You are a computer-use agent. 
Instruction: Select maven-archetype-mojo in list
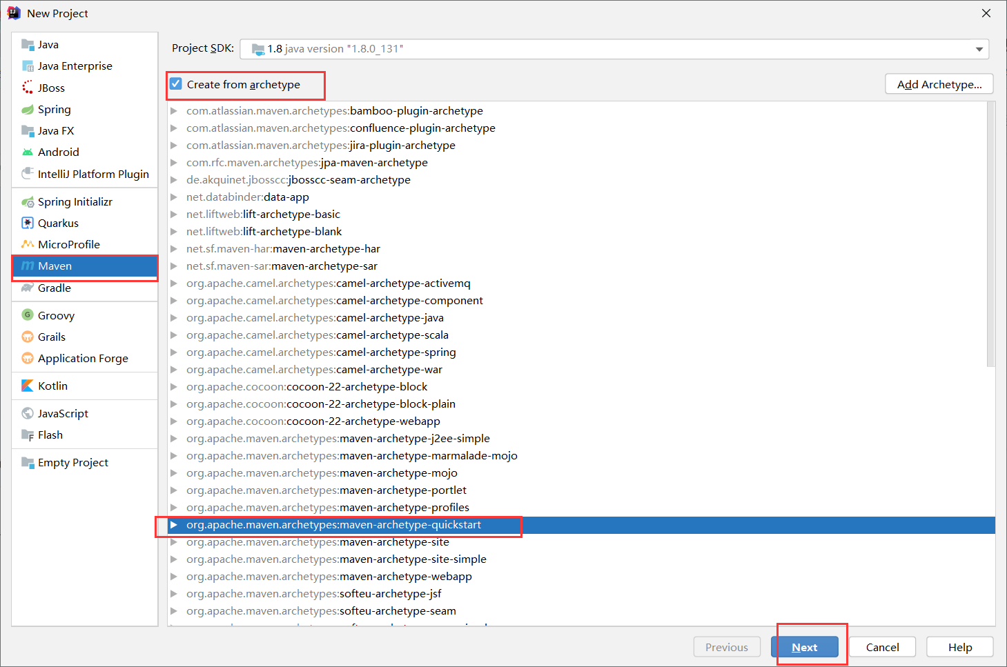pyautogui.click(x=581, y=473)
